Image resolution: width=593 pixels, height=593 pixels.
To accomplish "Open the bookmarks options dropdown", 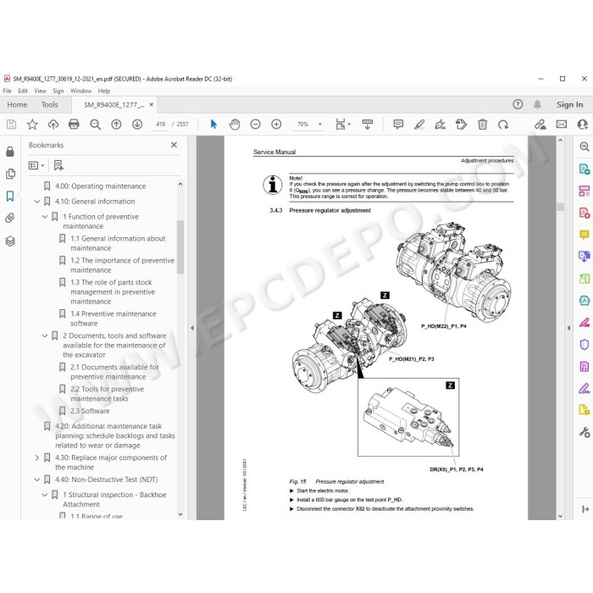I will [36, 165].
